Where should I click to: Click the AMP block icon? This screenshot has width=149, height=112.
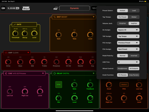point(6,53)
